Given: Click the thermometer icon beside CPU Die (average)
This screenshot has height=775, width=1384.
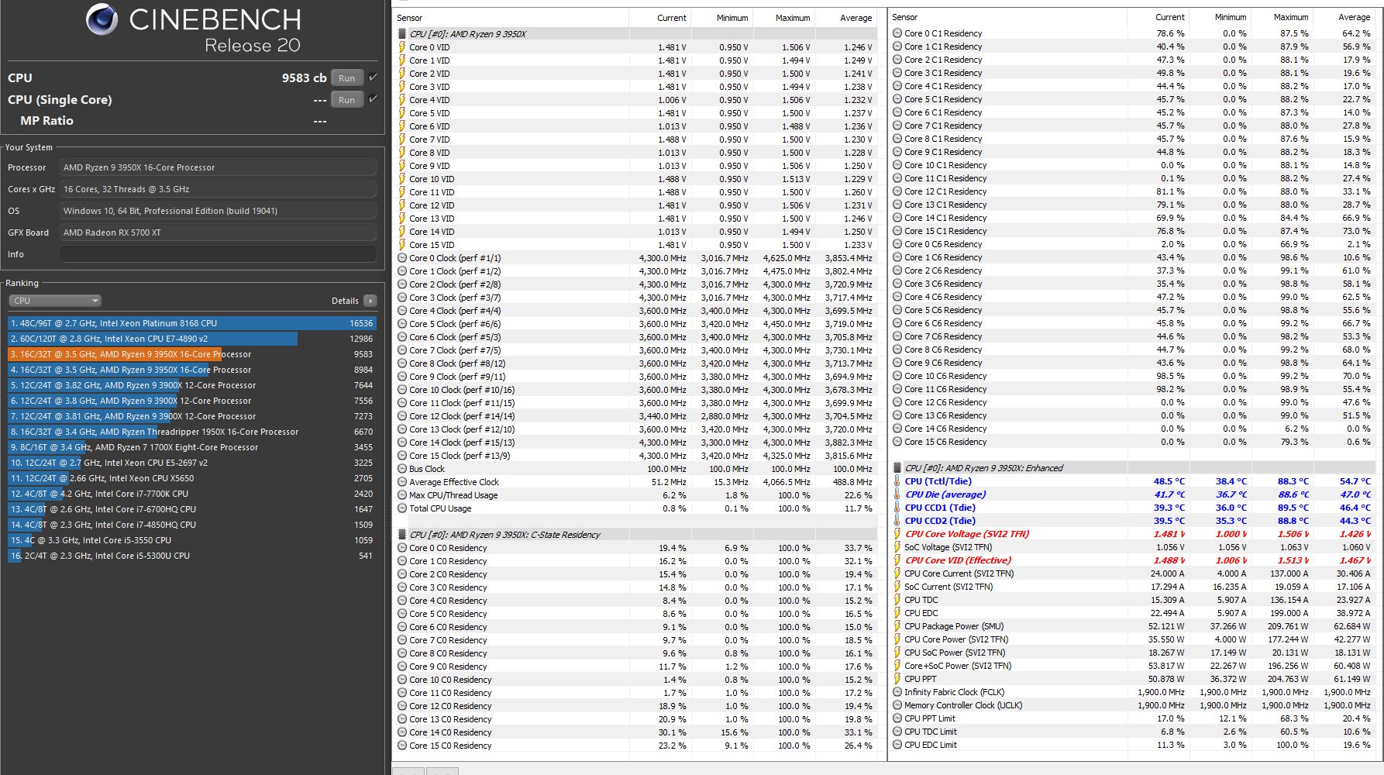Looking at the screenshot, I should tap(897, 494).
